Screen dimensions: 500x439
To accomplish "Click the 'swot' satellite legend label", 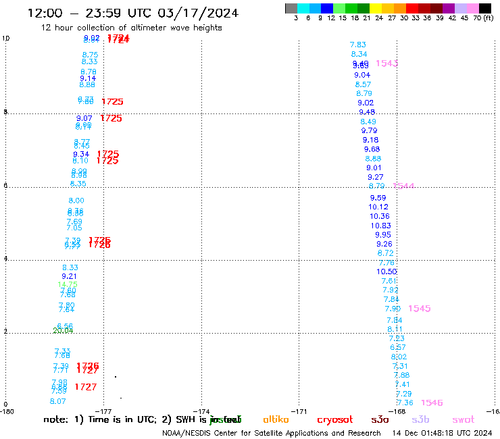I will pos(464,419).
